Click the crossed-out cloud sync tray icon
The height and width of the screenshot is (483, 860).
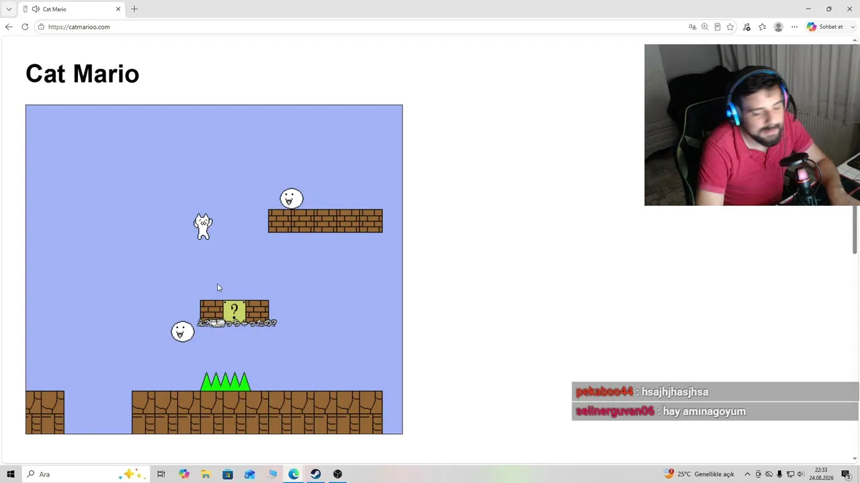pos(769,474)
